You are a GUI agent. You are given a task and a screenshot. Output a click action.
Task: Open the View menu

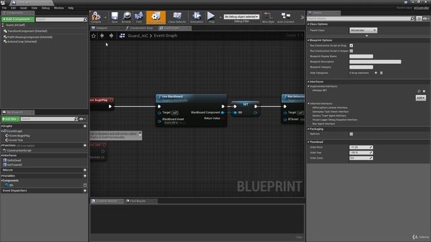pyautogui.click(x=34, y=8)
